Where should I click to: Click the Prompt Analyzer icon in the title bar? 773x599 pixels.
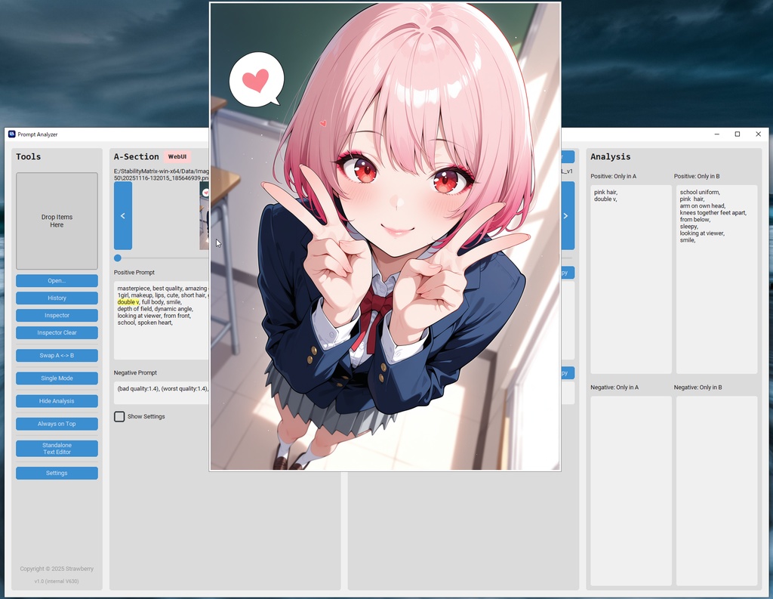coord(11,134)
